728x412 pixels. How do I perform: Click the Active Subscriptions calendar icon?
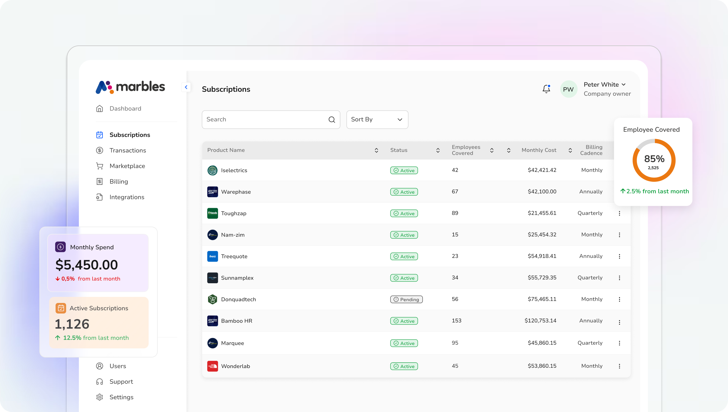click(x=61, y=308)
